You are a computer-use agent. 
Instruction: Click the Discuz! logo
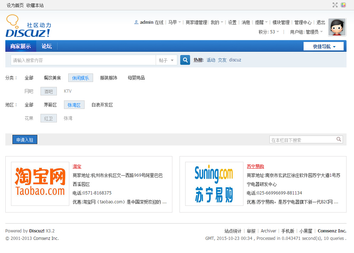(28, 26)
